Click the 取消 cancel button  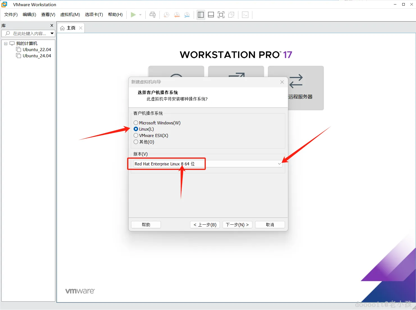point(270,225)
